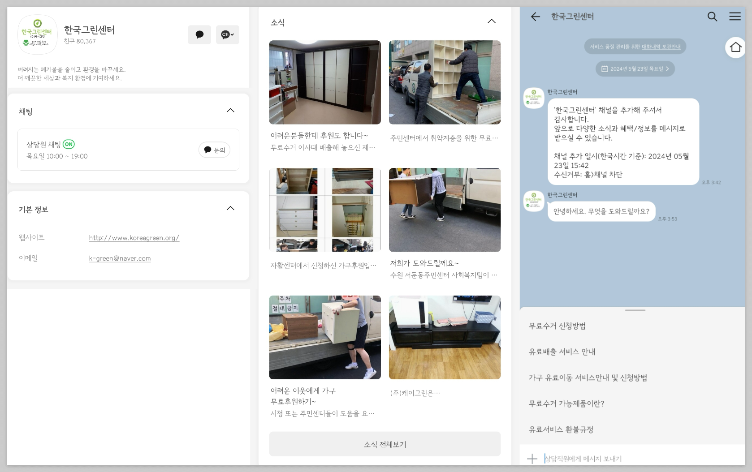Image resolution: width=752 pixels, height=472 pixels.
Task: Click the 소식 전체보기 button
Action: [385, 444]
